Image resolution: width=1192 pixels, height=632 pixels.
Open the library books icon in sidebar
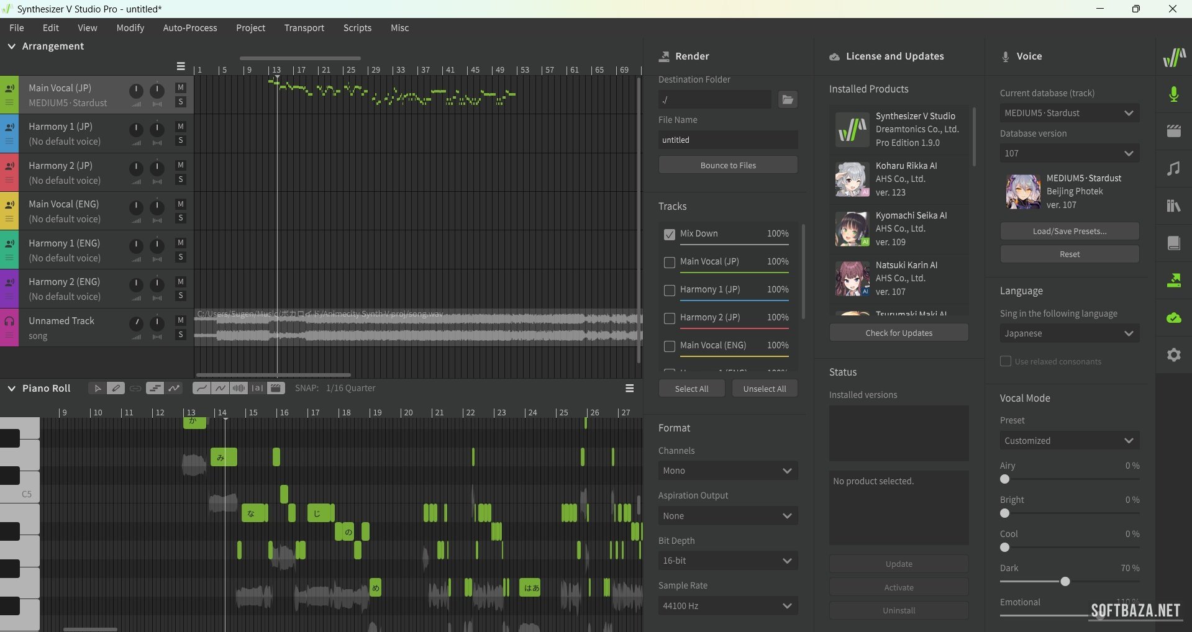click(1173, 206)
